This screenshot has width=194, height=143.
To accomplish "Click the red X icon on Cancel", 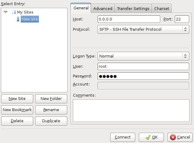I will coord(173,137).
